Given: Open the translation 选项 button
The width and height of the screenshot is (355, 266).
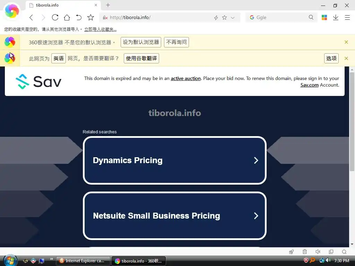Looking at the screenshot, I should click(x=331, y=58).
